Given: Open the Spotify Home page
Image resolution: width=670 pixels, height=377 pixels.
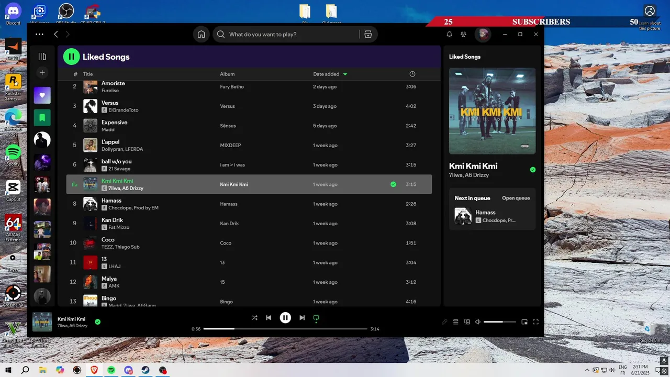Looking at the screenshot, I should [201, 35].
